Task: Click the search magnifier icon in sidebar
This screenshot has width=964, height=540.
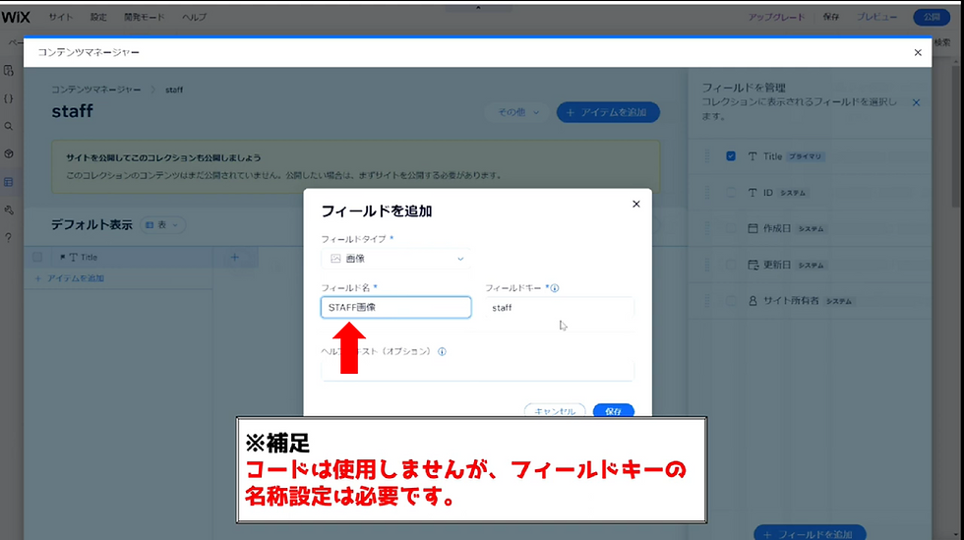Action: point(9,126)
